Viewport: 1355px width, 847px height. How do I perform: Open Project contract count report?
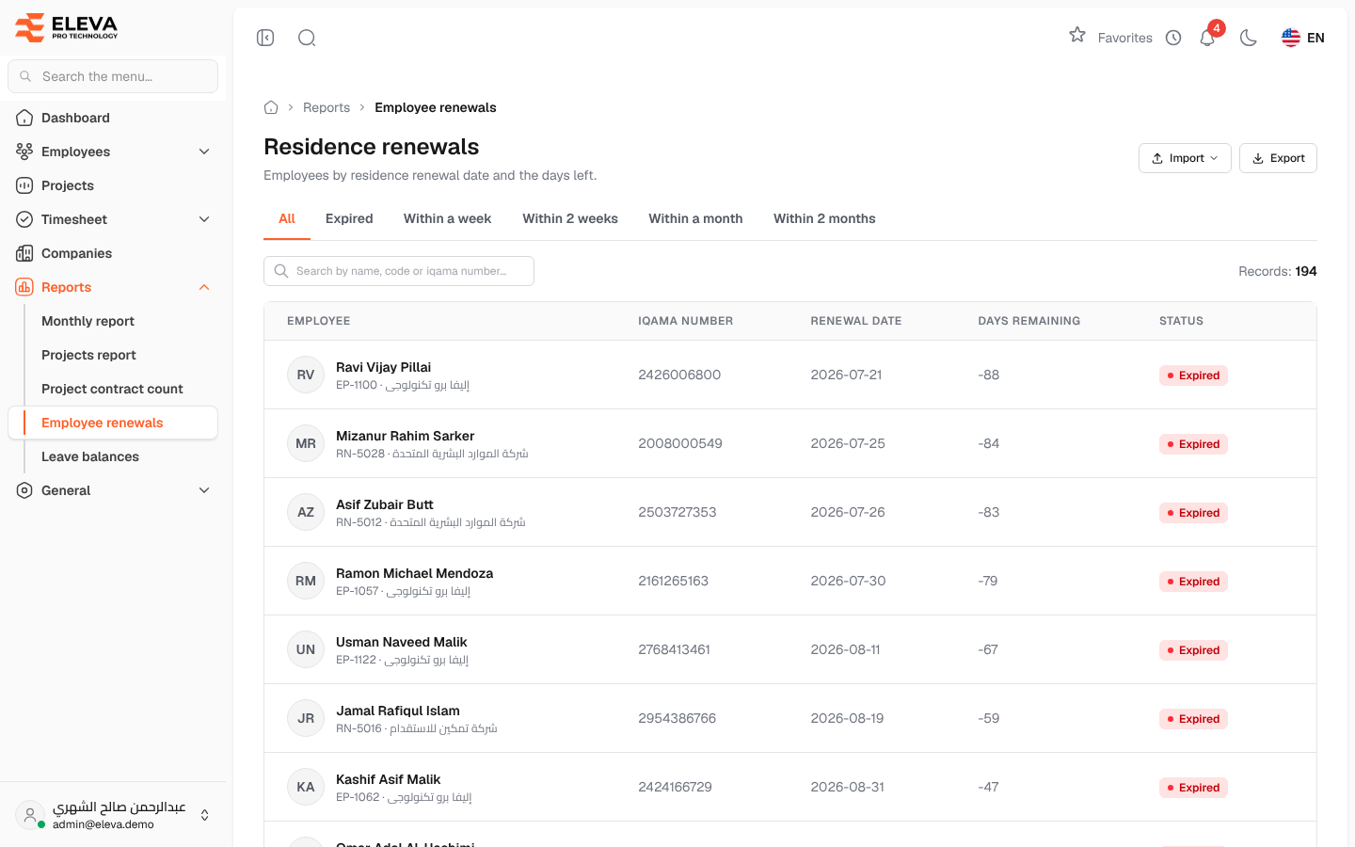pyautogui.click(x=112, y=389)
